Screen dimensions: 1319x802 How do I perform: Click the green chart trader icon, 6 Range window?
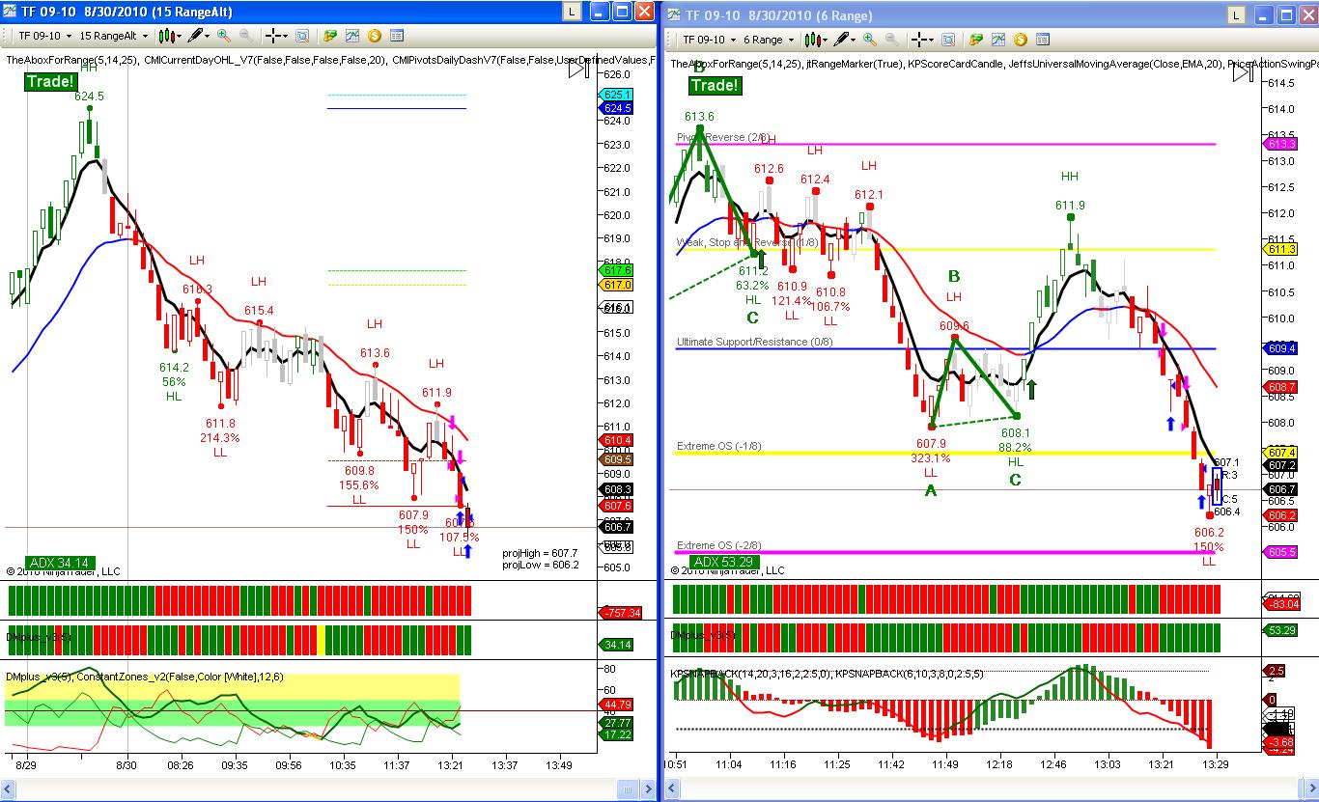pos(977,40)
